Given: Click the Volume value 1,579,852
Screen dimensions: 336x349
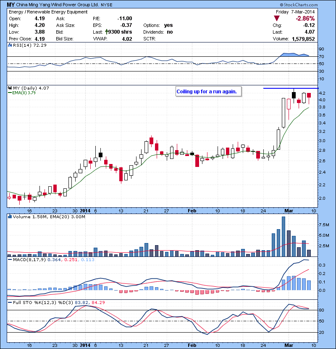Looking at the screenshot, I should point(303,39).
